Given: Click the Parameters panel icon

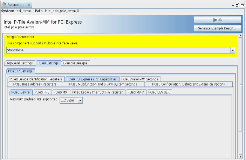Looking at the screenshot, I should (x=4, y=5).
